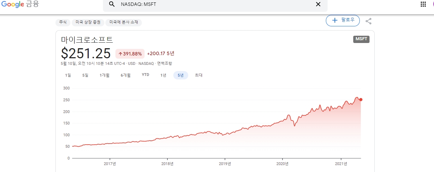
Task: Select the 미국 상장 증권 chip
Action: [x=88, y=22]
